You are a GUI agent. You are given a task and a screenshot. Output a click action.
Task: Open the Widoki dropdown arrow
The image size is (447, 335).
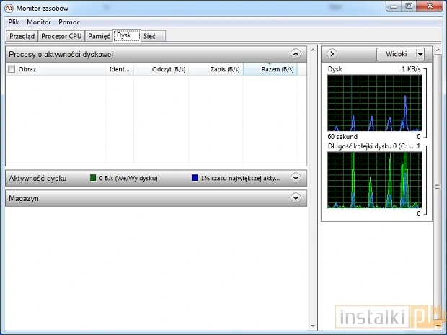coord(420,54)
